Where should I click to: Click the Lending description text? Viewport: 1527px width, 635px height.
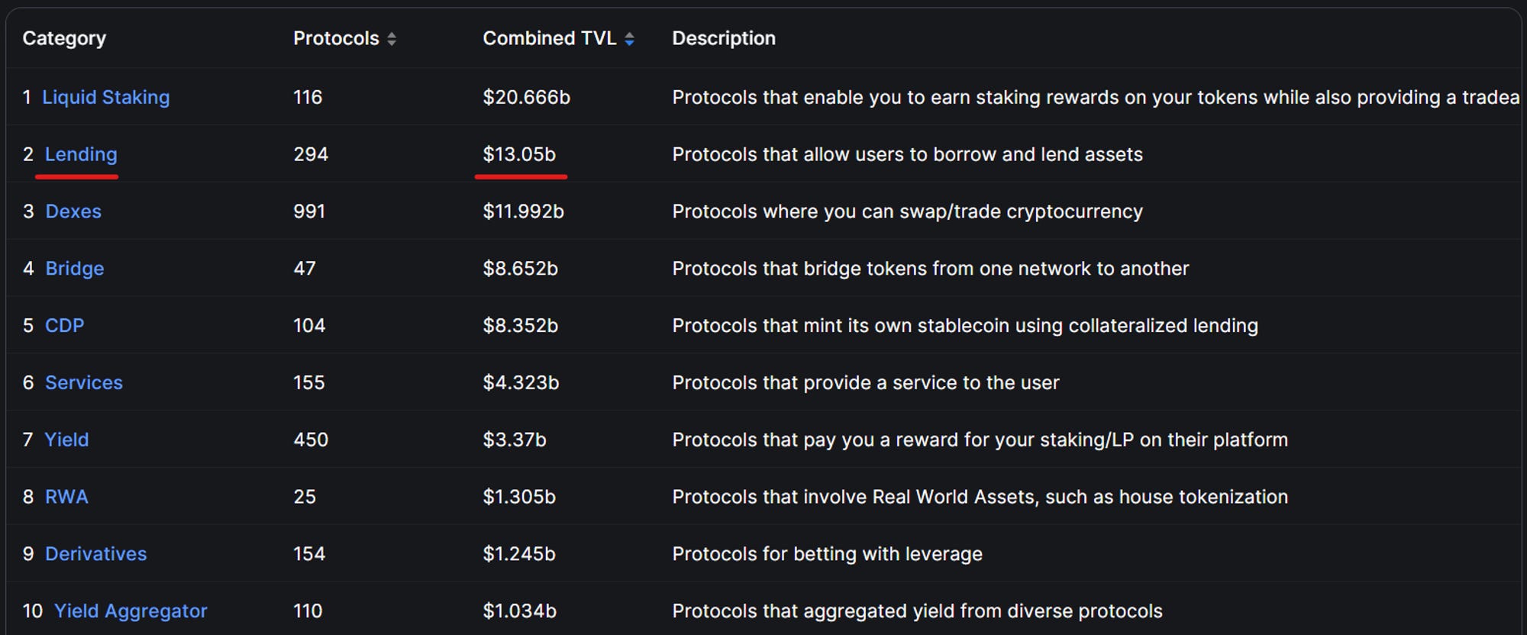click(x=908, y=154)
